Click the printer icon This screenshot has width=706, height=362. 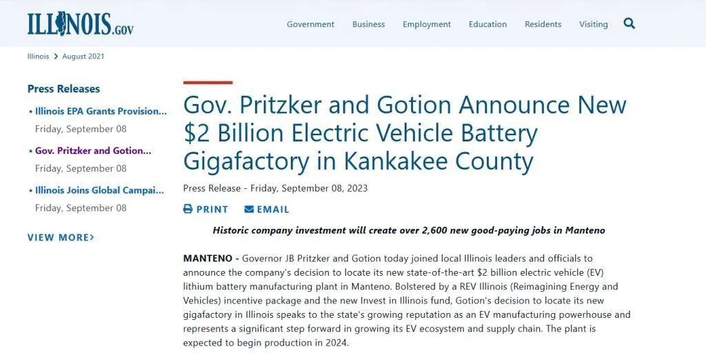(x=188, y=209)
